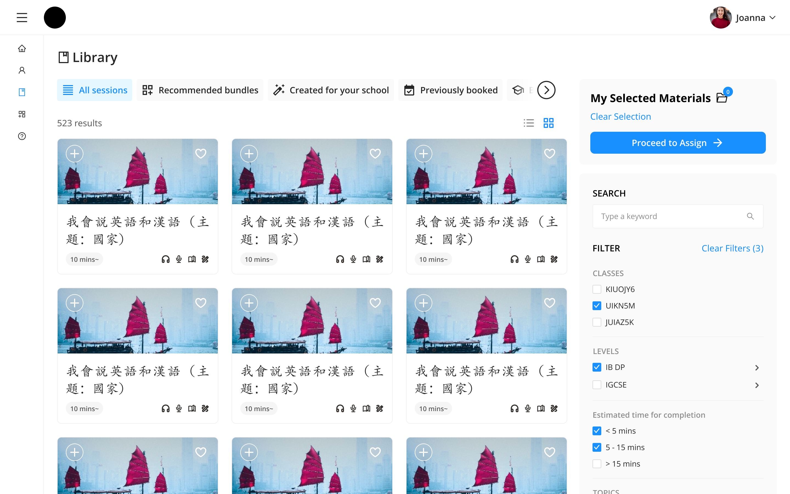Screen dimensions: 790x494
Task: Click first row left card title text
Action: click(x=137, y=231)
